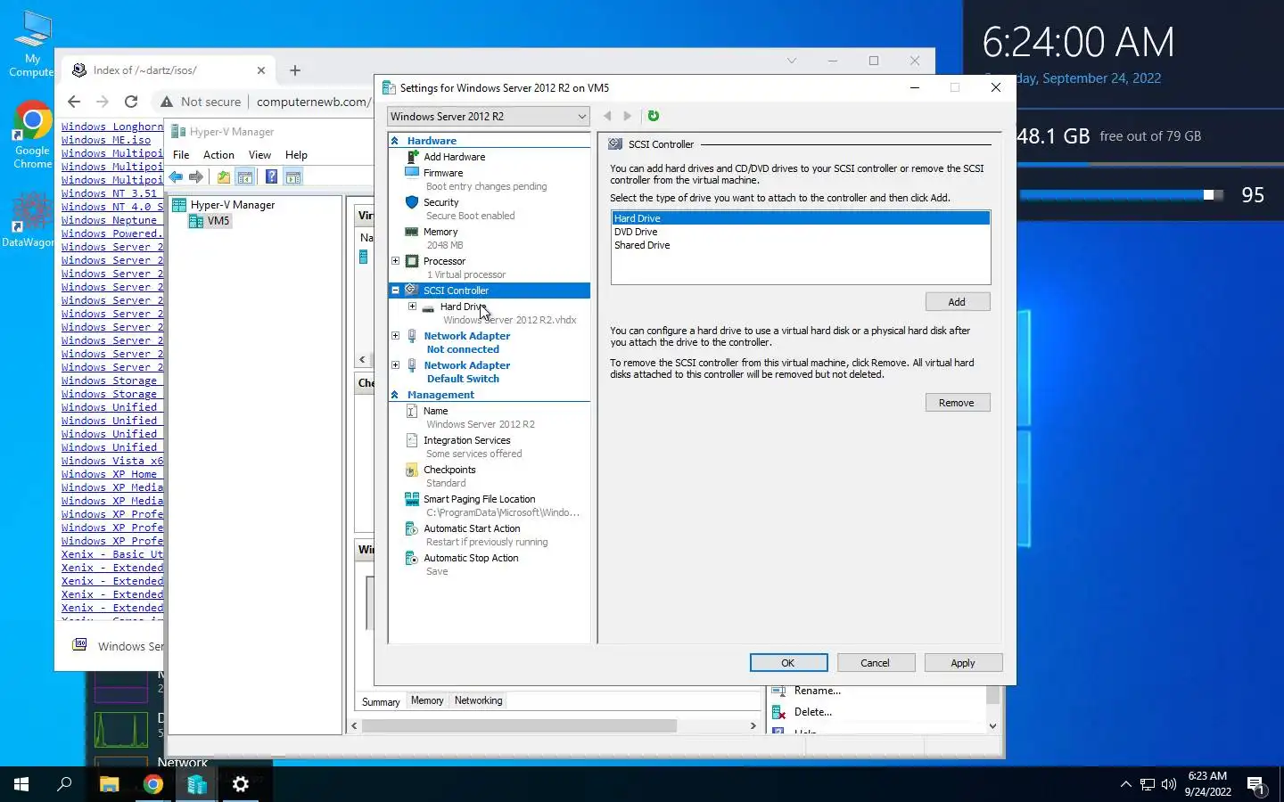The image size is (1284, 802).
Task: Click the next VM arrow in Settings toolbar
Action: pos(628,116)
